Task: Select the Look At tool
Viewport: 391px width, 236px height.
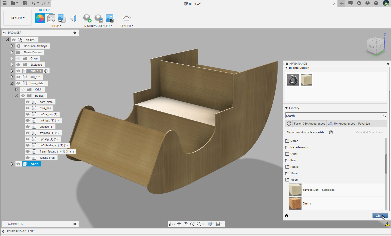Action: point(179,224)
